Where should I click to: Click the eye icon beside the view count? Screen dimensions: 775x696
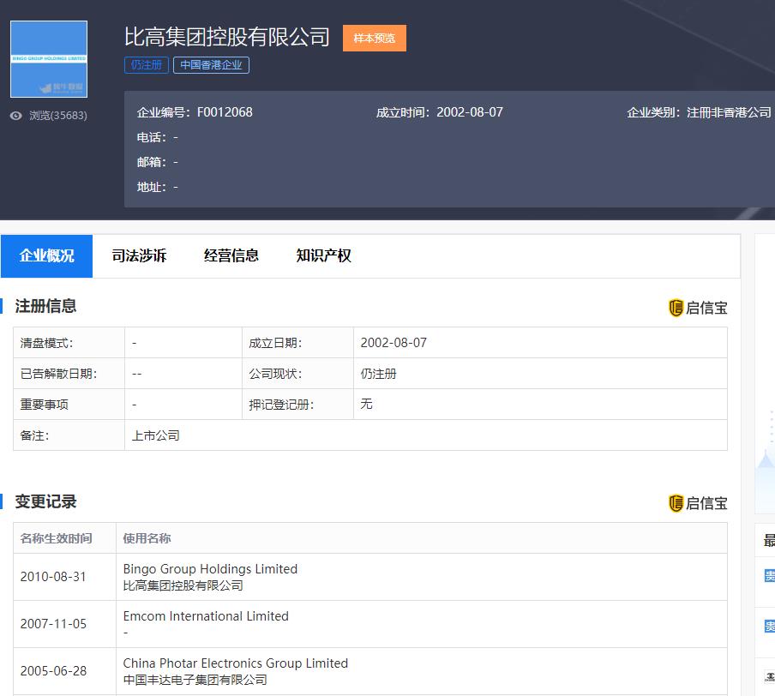[x=15, y=116]
